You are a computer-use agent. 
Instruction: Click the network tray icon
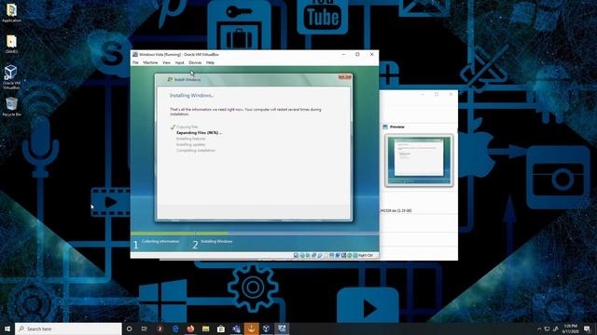point(548,328)
